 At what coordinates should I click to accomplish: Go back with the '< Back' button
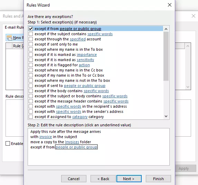tap(103, 178)
